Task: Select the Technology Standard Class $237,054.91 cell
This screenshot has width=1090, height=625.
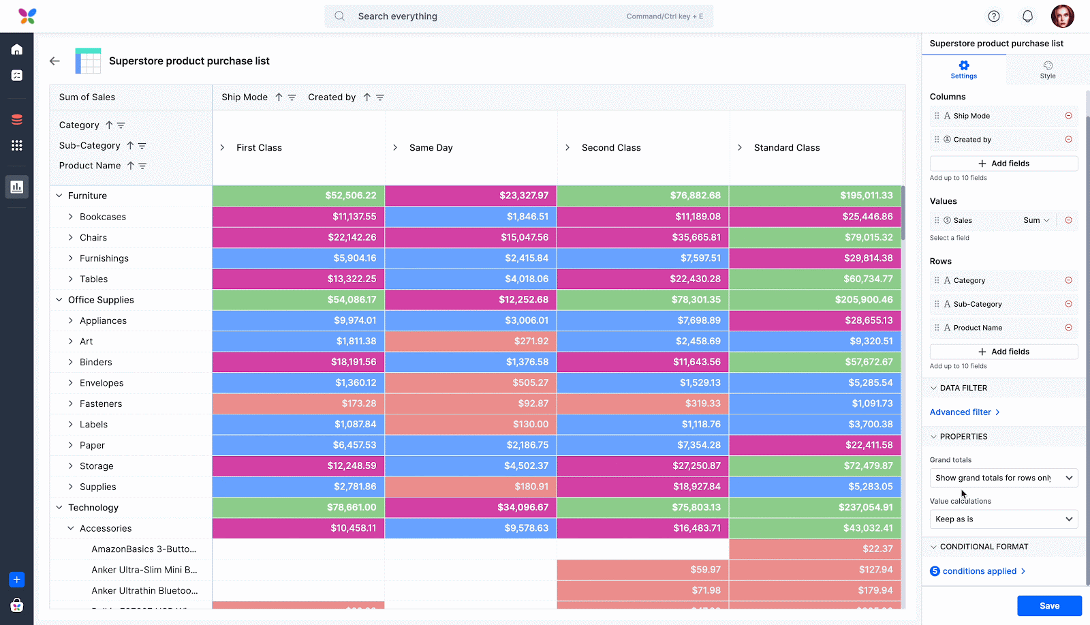Action: coord(815,507)
